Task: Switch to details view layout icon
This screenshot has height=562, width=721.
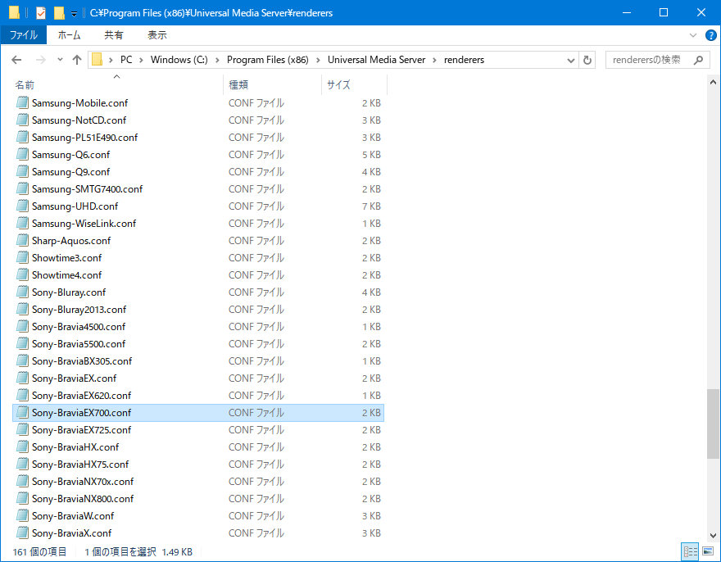Action: pyautogui.click(x=690, y=551)
